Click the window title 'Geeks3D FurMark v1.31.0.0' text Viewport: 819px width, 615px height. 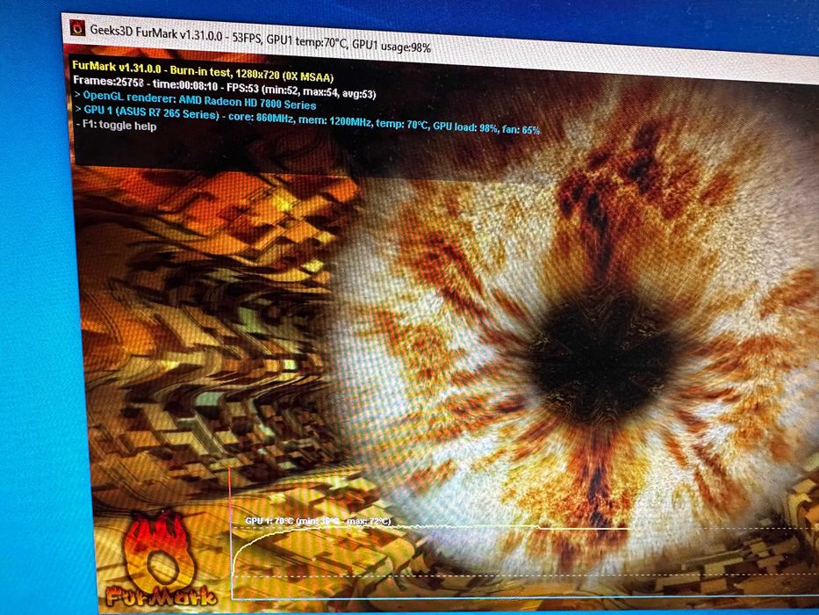[157, 33]
